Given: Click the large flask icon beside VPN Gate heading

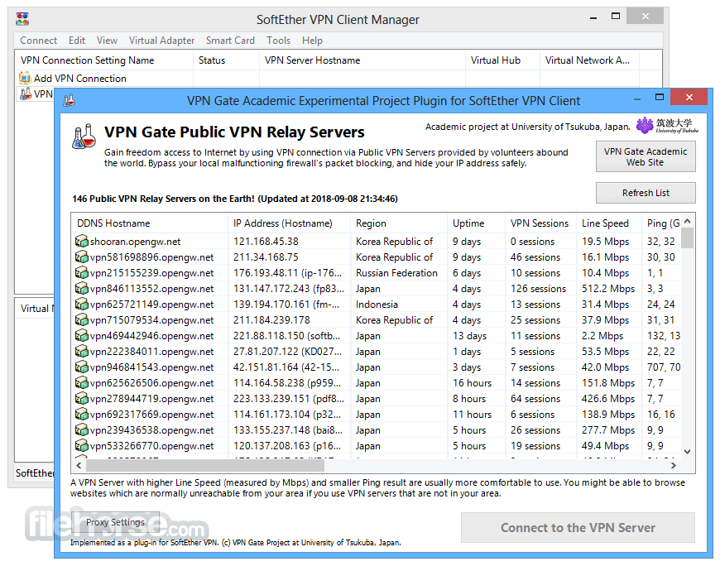Looking at the screenshot, I should click(x=84, y=137).
